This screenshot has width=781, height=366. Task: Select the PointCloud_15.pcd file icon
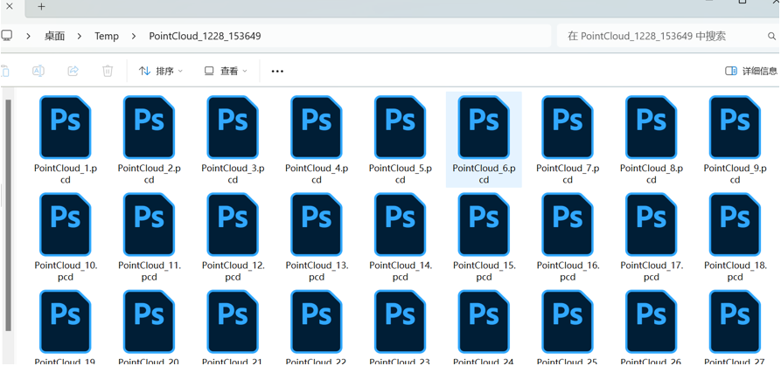484,224
